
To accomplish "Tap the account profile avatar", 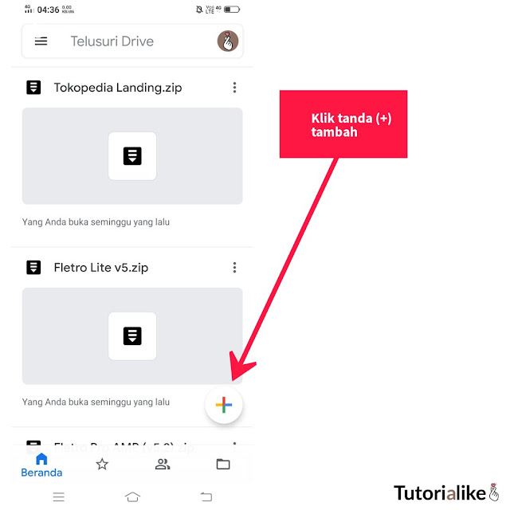I will (x=228, y=41).
